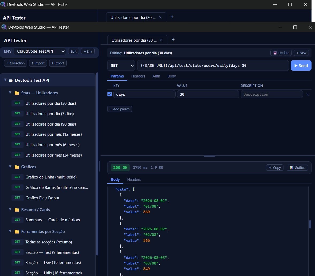Click the Gráficos folder icon

[x=17, y=167]
